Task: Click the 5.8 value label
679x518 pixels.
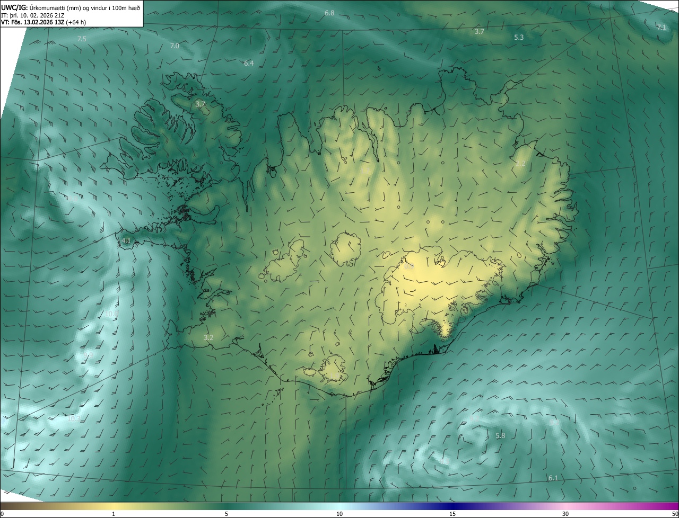Action: coord(500,436)
